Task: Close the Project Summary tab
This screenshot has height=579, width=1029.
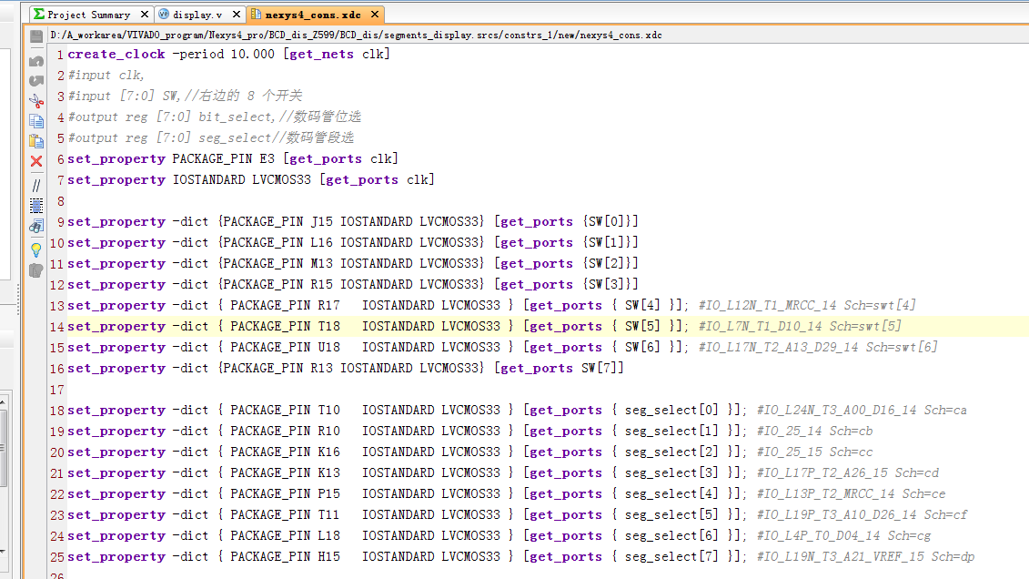Action: [145, 14]
